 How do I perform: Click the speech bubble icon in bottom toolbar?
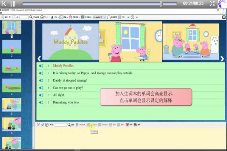(100, 125)
